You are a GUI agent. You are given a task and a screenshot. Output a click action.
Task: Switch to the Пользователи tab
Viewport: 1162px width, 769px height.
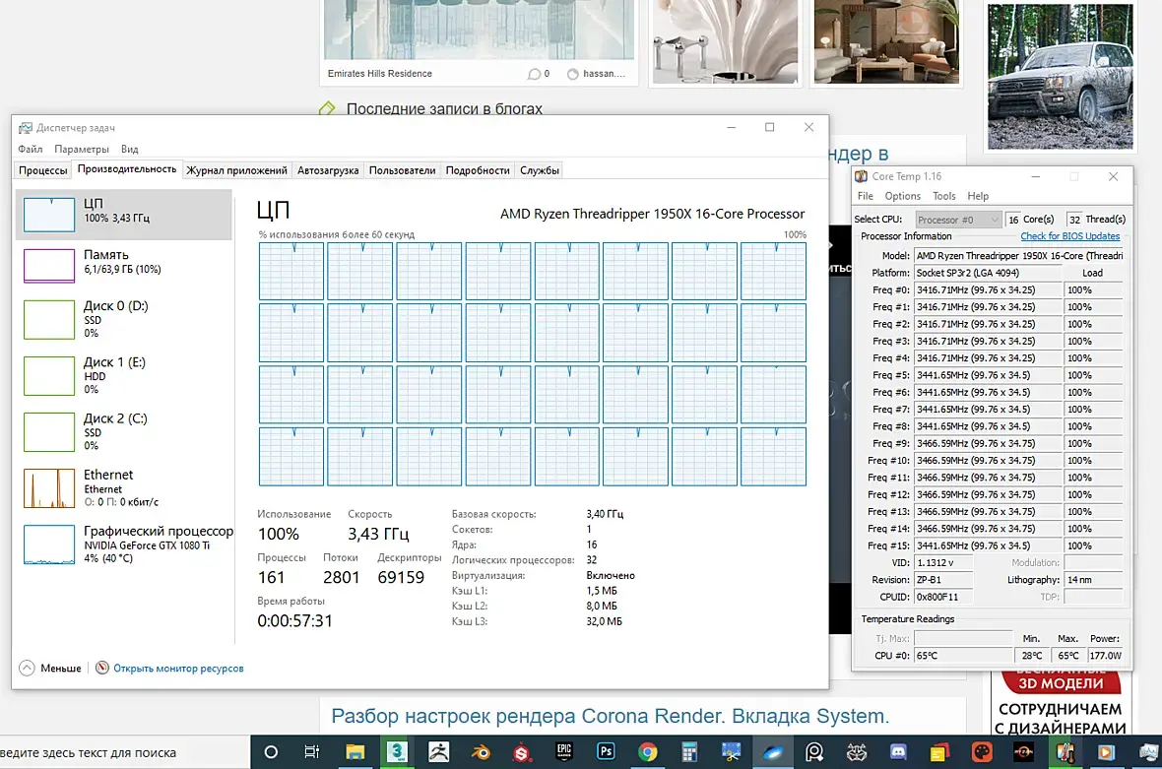pos(403,170)
